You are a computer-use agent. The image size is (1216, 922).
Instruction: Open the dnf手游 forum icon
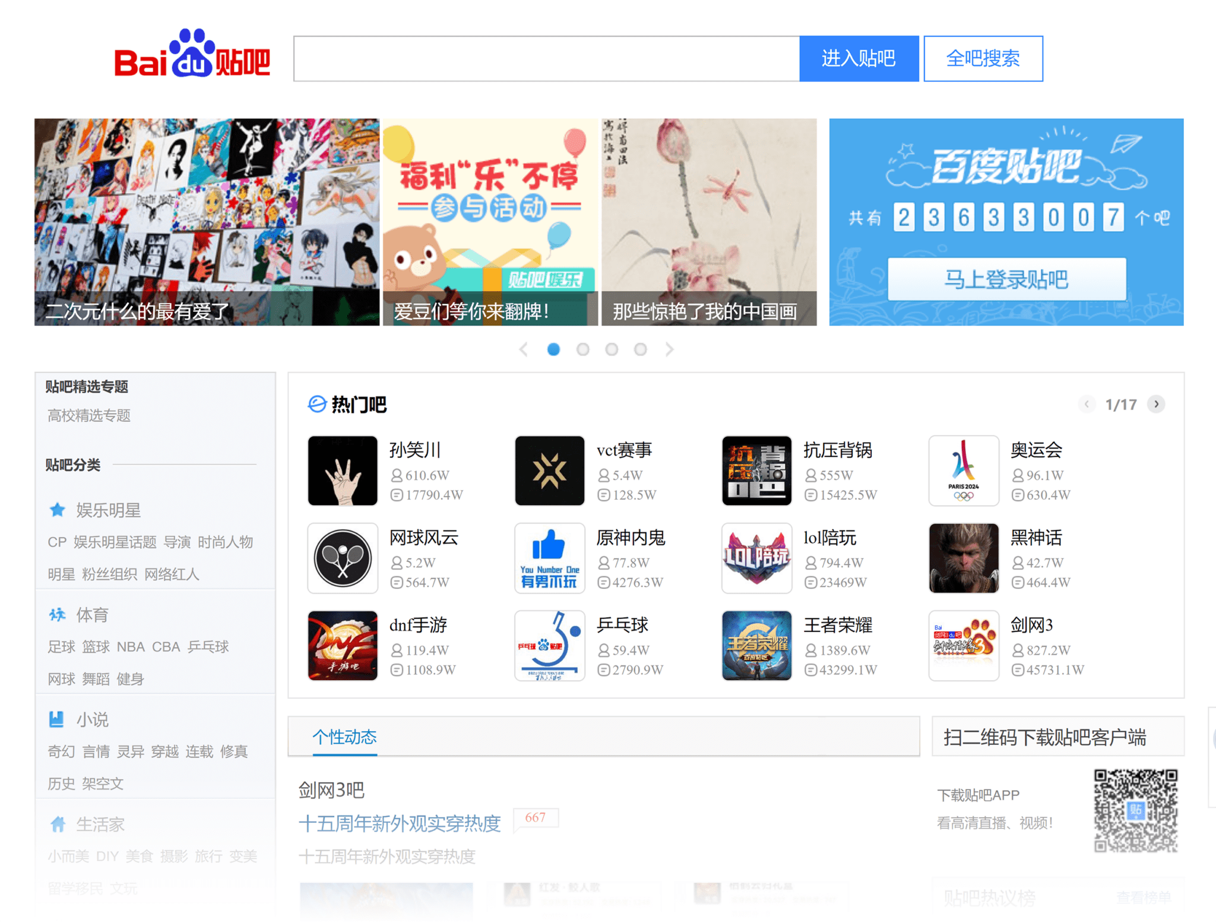[x=343, y=645]
